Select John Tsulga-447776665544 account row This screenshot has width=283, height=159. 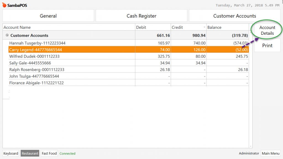click(129, 76)
